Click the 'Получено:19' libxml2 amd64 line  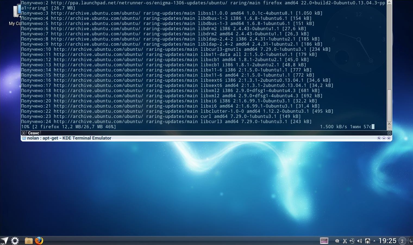[x=172, y=96]
